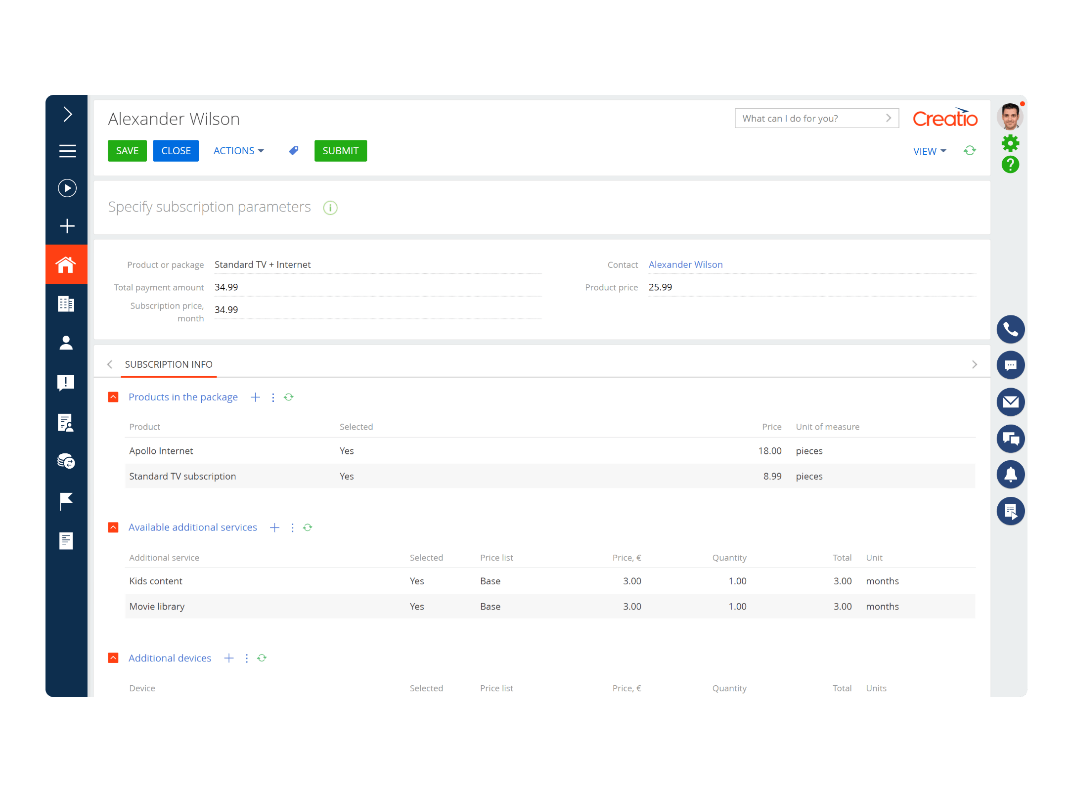The width and height of the screenshot is (1072, 791).
Task: Open the settings gear icon
Action: (1010, 144)
